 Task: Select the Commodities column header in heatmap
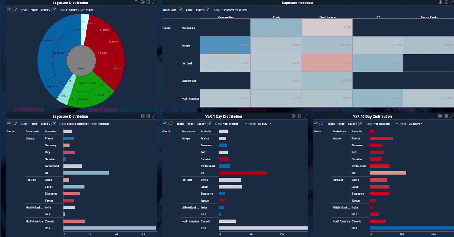(x=226, y=17)
